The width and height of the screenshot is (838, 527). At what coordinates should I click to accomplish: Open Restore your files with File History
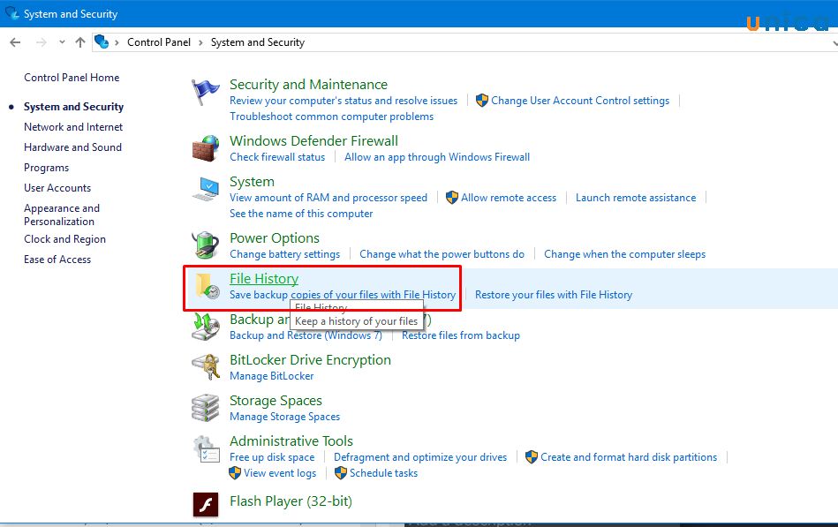554,294
